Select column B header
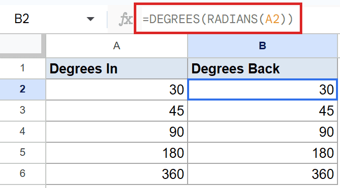The width and height of the screenshot is (340, 188). [x=263, y=46]
